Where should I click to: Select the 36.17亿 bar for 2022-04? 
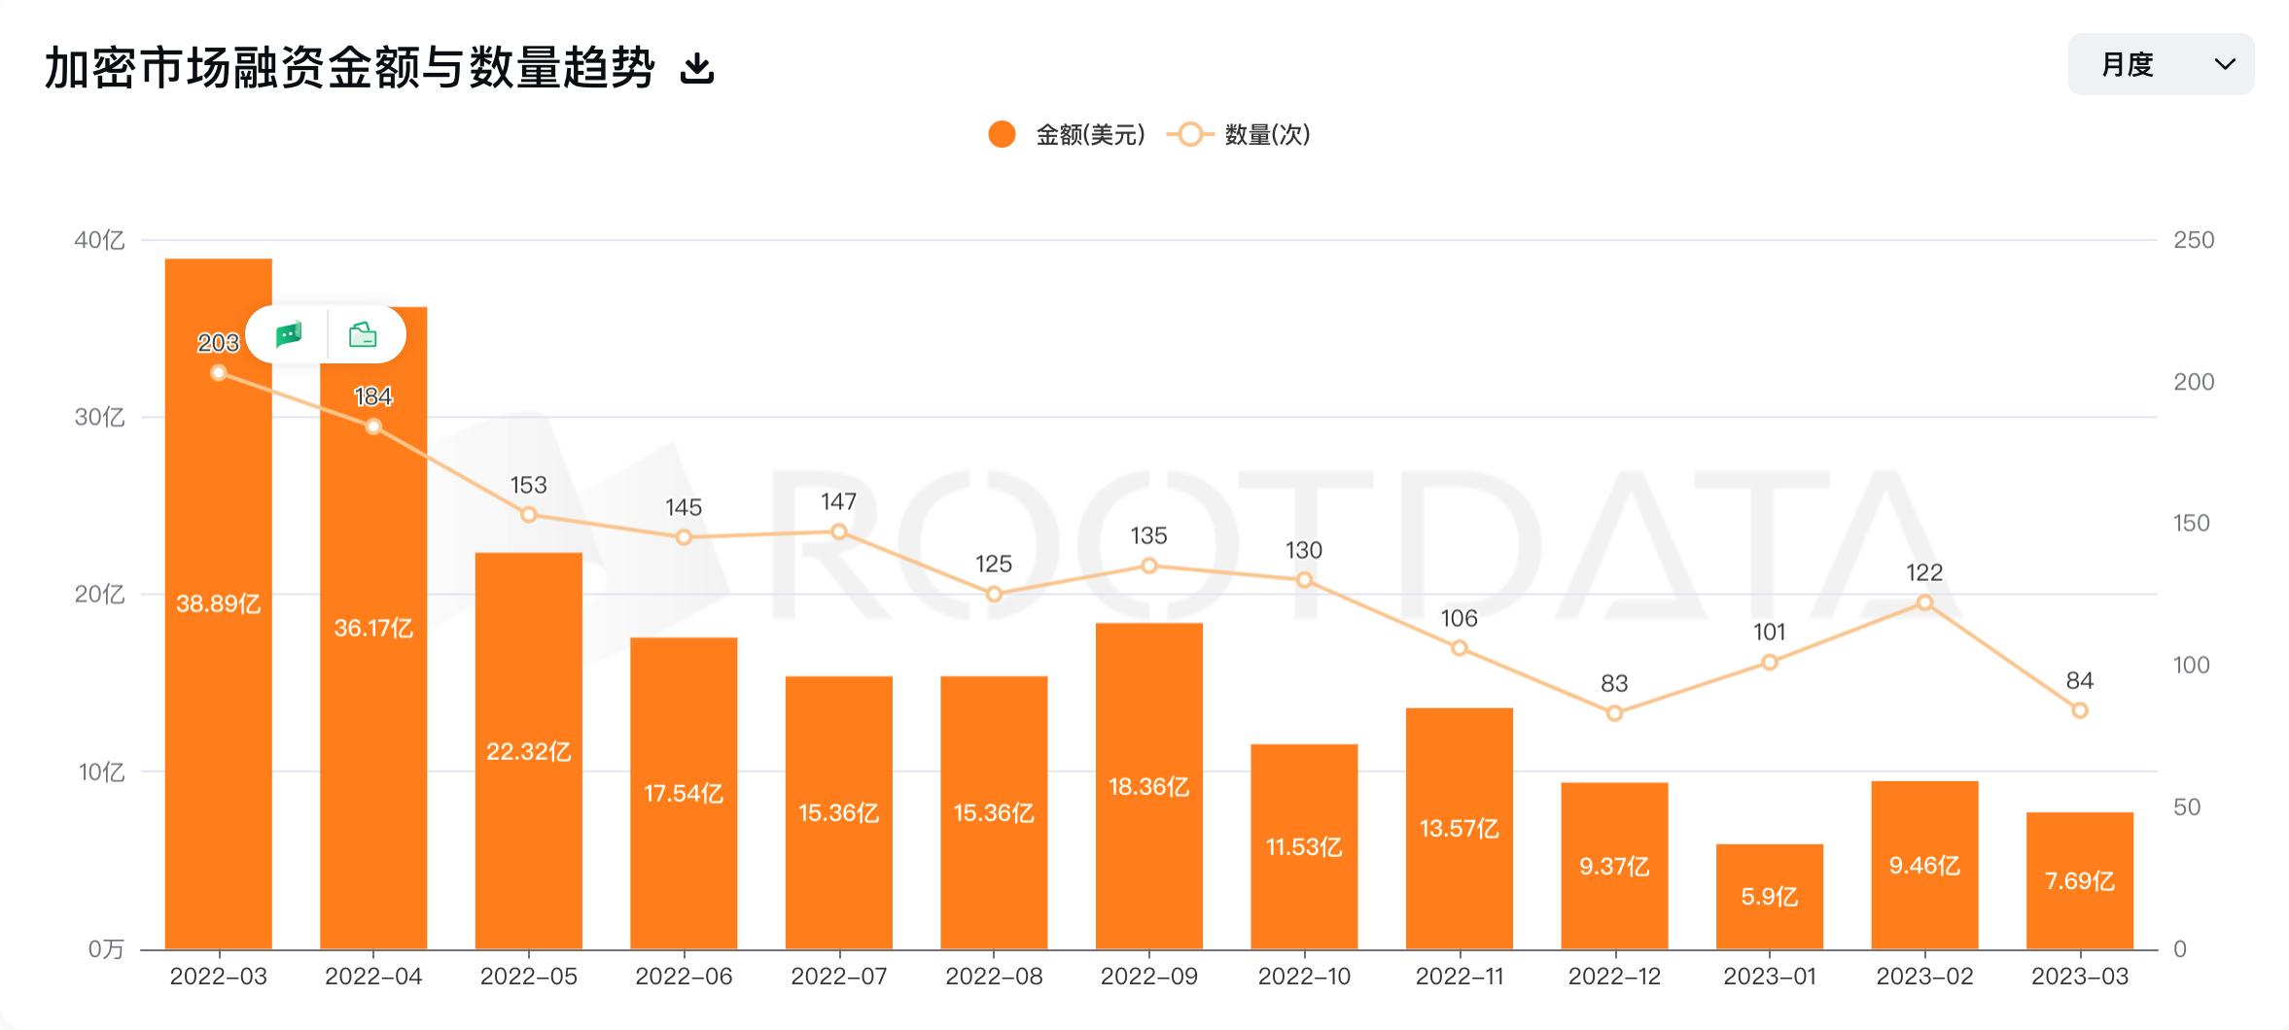coord(374,628)
